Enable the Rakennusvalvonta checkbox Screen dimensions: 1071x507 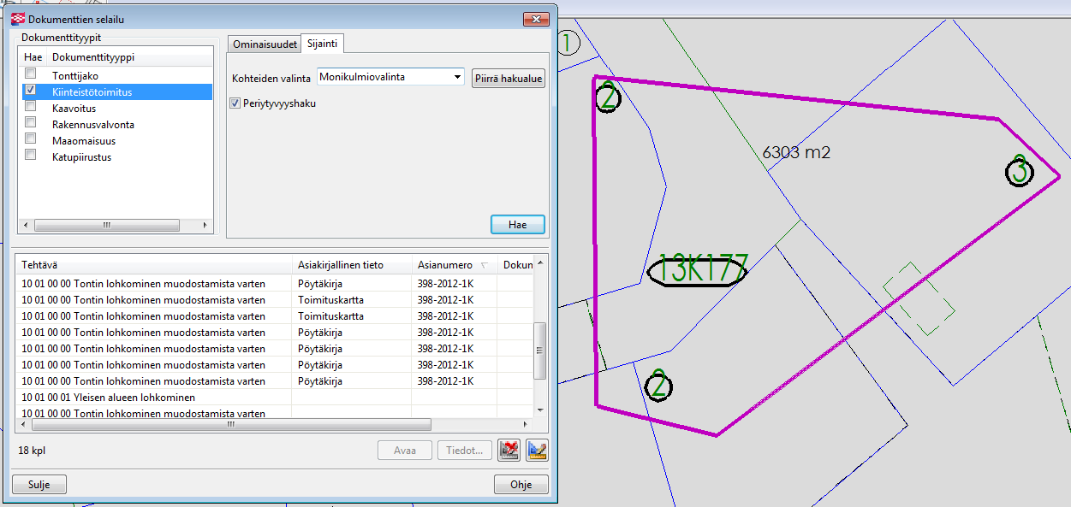(31, 123)
